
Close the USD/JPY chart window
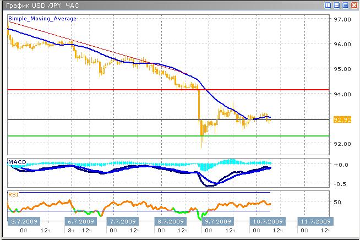(353, 6)
